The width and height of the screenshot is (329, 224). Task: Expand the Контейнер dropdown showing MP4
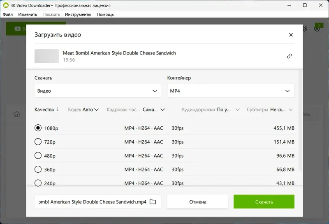coord(230,91)
